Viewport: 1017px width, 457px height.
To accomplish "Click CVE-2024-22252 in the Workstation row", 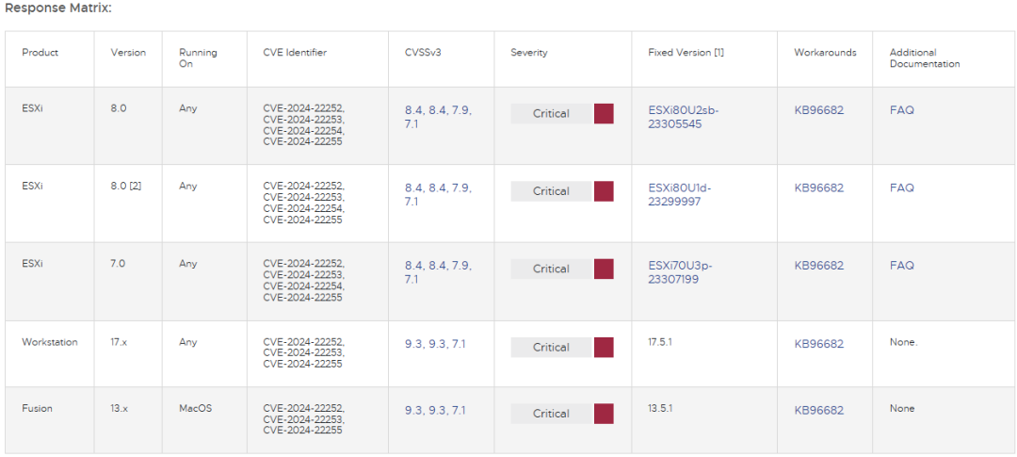I will (303, 342).
